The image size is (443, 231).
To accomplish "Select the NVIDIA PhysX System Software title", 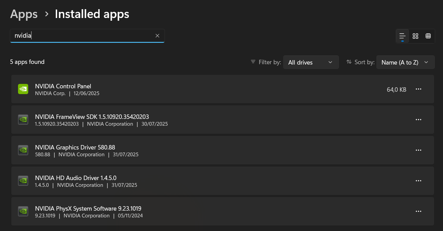I will pos(88,209).
